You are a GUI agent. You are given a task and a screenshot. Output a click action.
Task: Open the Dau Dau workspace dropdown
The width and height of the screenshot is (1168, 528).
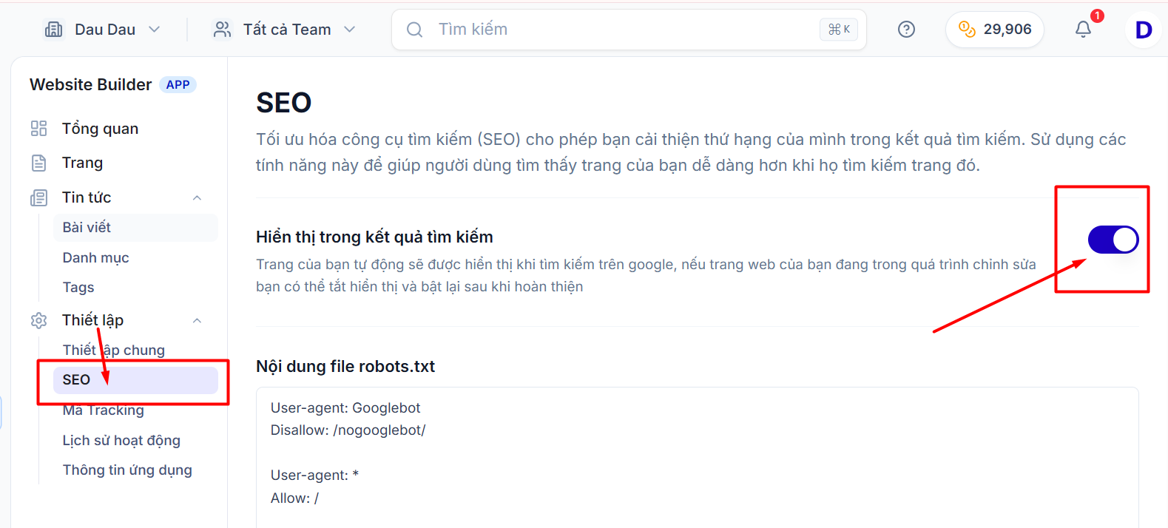(103, 30)
